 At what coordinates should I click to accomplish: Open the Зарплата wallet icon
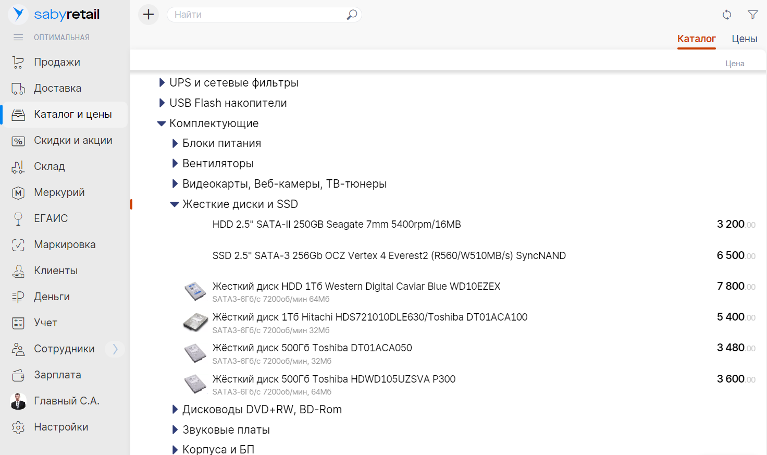[x=18, y=375]
